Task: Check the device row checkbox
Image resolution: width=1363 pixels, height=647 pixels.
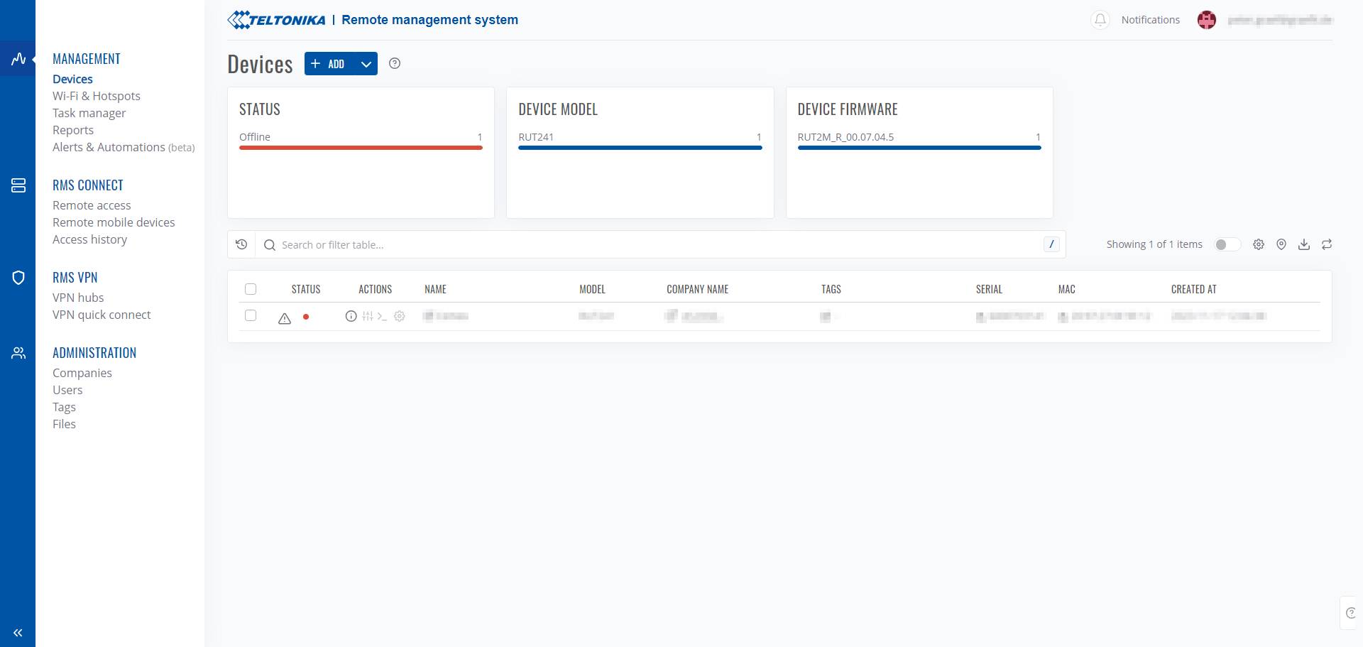Action: [x=251, y=315]
